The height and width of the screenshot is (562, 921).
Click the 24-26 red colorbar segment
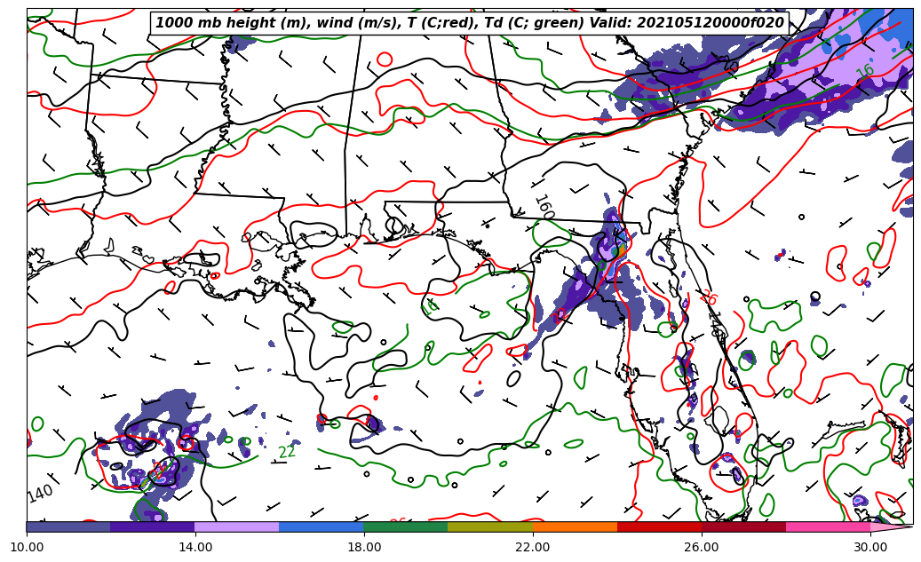click(660, 526)
